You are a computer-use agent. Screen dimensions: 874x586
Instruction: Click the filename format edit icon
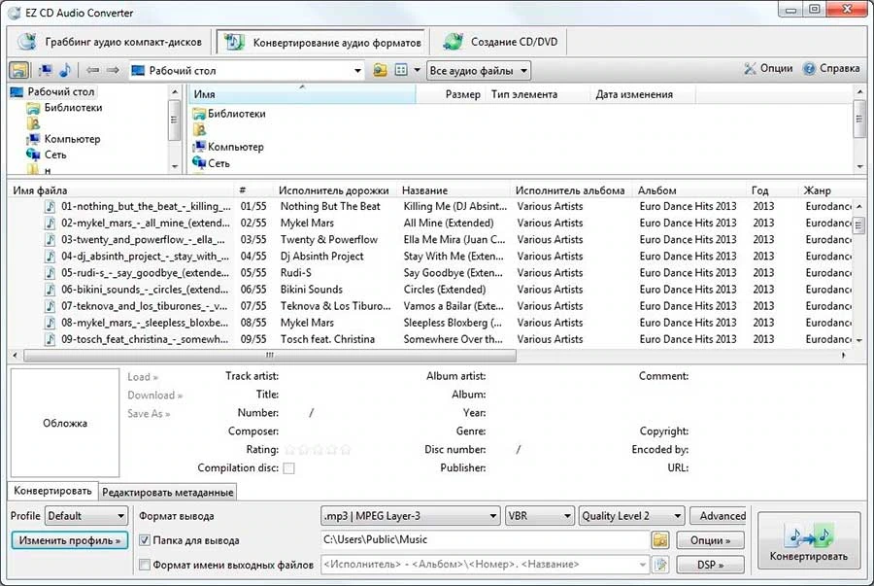point(660,565)
